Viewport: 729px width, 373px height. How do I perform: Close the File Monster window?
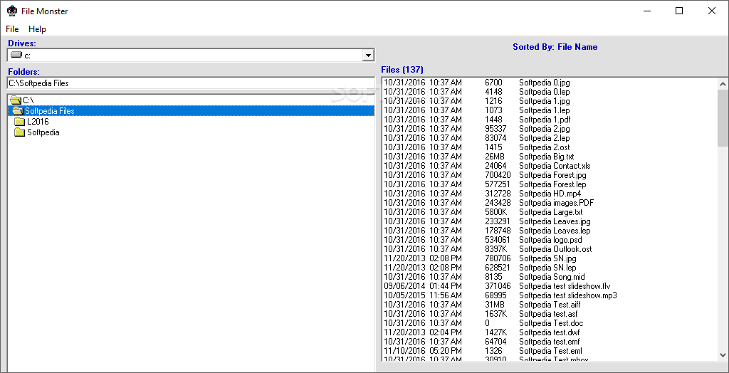pos(712,11)
